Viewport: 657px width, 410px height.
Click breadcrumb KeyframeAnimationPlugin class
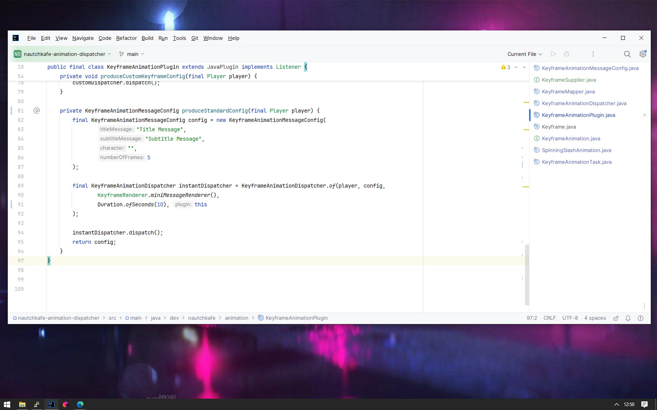(293, 318)
